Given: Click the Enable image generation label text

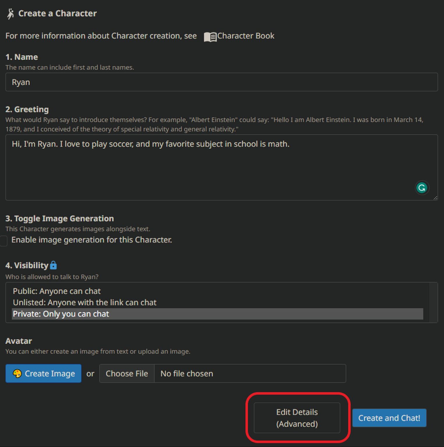Looking at the screenshot, I should [92, 240].
